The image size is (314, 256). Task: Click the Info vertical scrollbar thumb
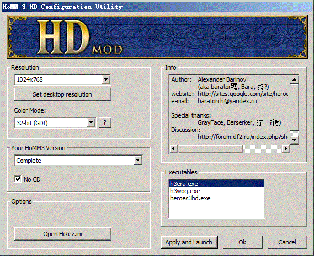[x=294, y=107]
